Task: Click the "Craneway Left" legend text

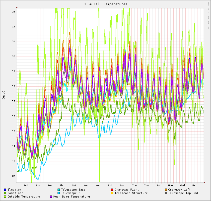Action: (x=179, y=190)
